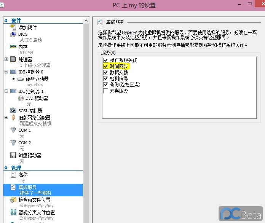This screenshot has width=265, height=223.
Task: Expand the 处理器 tree node
Action: pyautogui.click(x=6, y=59)
